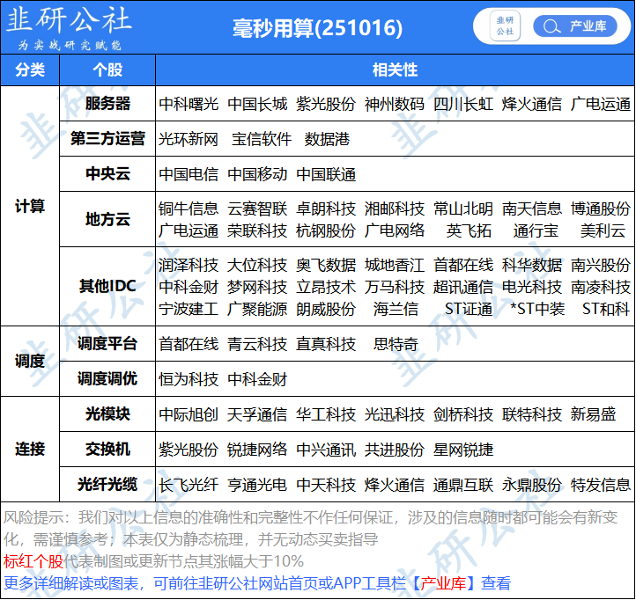Screen dimensions: 636x600
Task: Select stock 长飞光纤
Action: coord(189,485)
